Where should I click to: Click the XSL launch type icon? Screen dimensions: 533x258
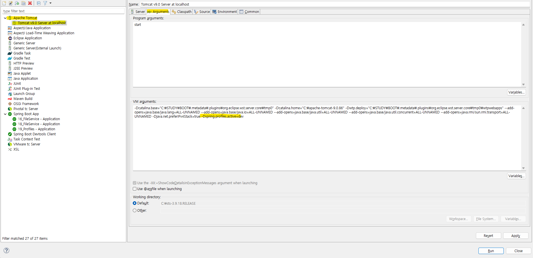click(x=10, y=149)
